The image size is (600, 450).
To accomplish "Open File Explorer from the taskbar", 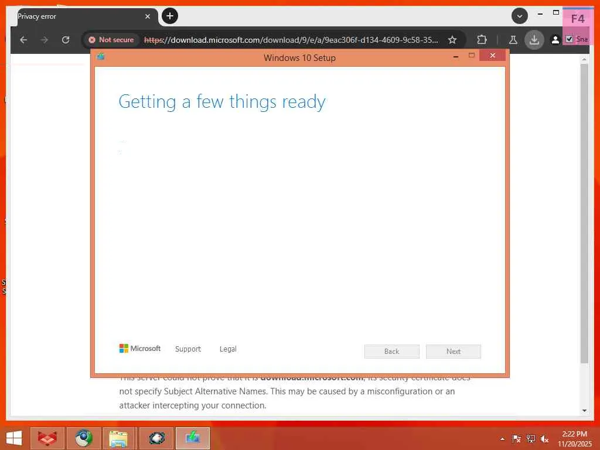I will 118,438.
